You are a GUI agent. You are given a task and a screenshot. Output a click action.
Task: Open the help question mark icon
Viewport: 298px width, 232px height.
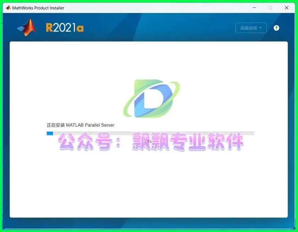[x=276, y=28]
